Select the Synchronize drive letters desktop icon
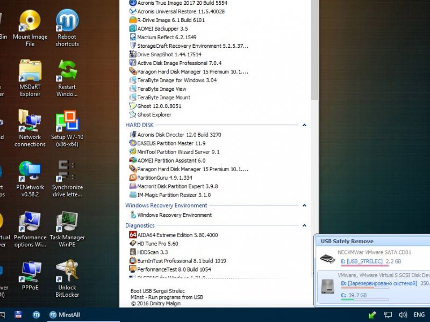The height and width of the screenshot is (322, 430). pos(67,179)
